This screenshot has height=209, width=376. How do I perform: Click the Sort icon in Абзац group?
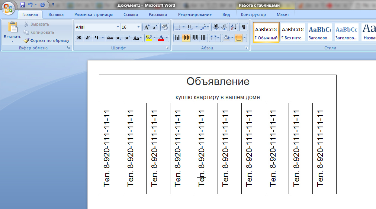tap(234, 27)
